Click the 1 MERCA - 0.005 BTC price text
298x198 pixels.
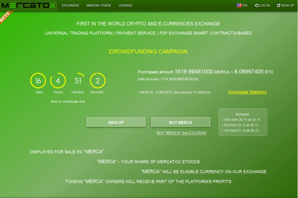174,92
